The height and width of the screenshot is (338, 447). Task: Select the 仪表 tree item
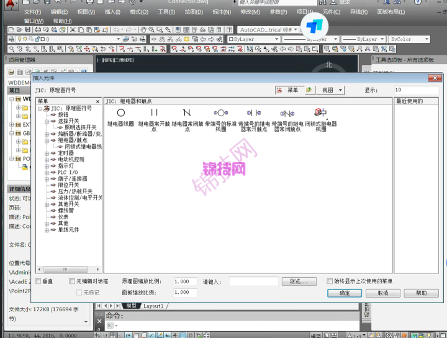click(63, 217)
